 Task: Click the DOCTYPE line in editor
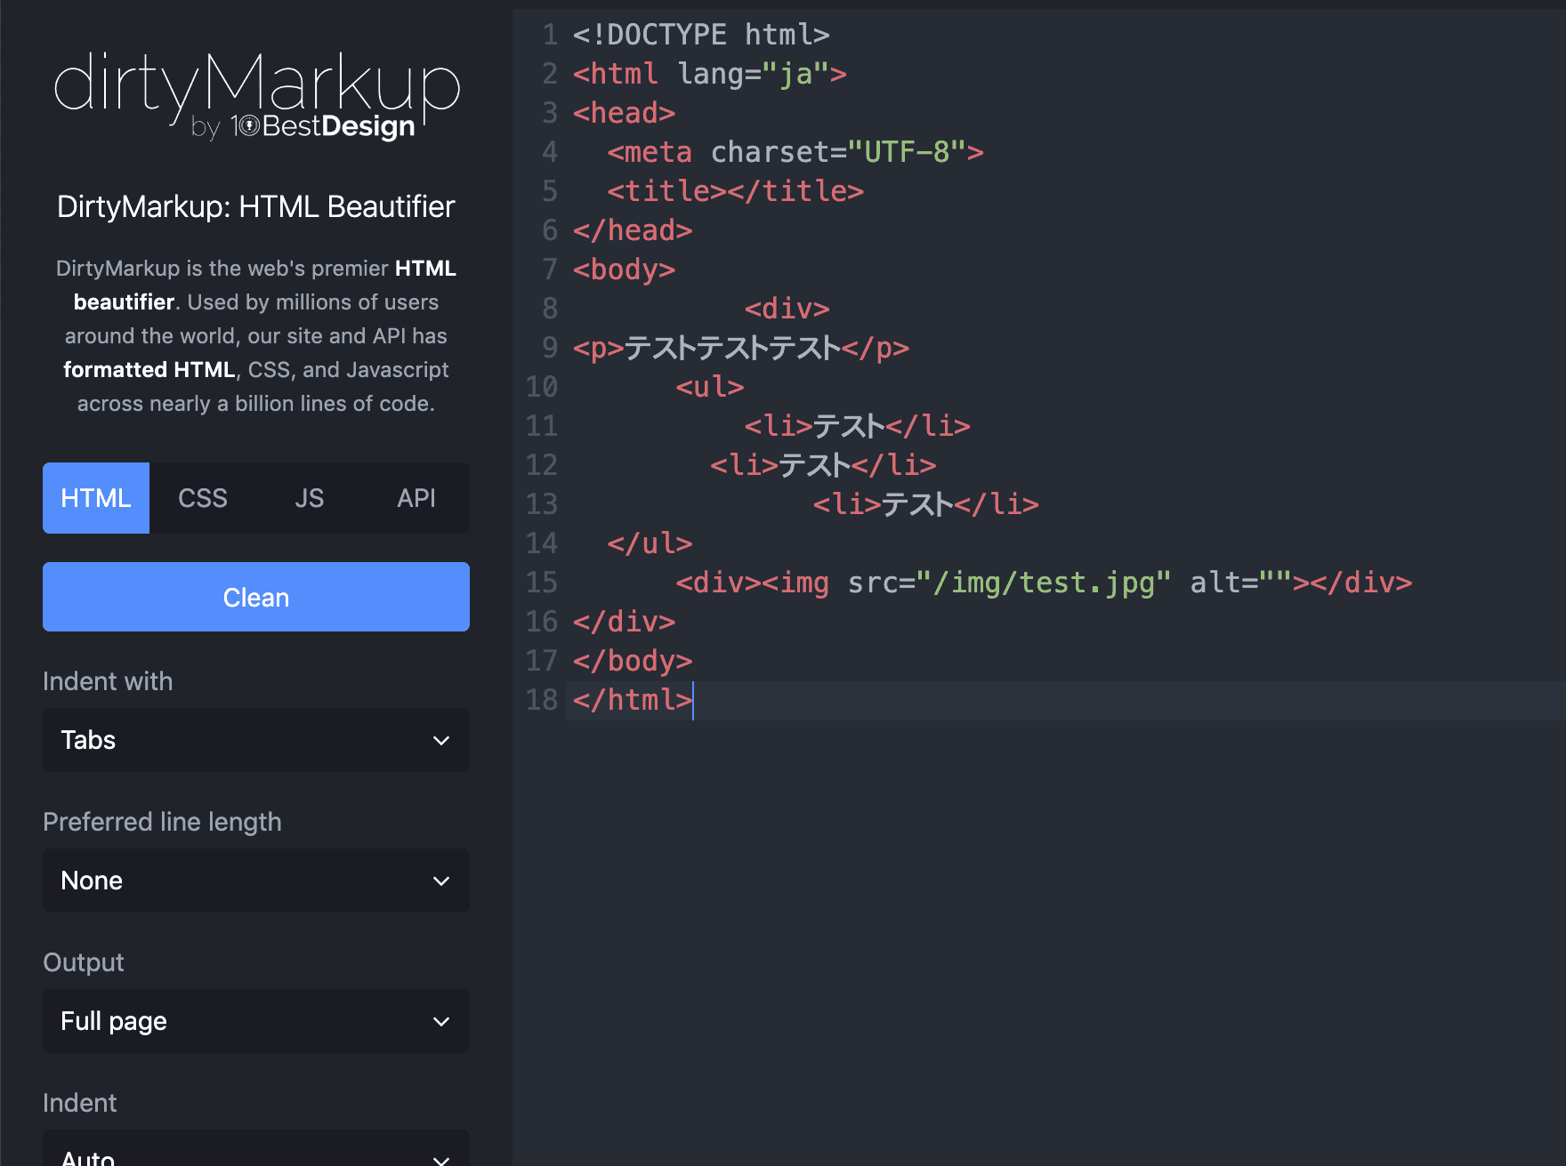701,35
